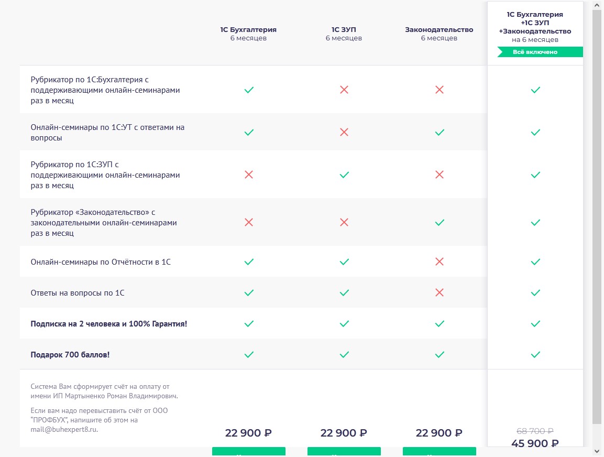Click the 45 900 ₽ all-inclusive price

coord(535,443)
